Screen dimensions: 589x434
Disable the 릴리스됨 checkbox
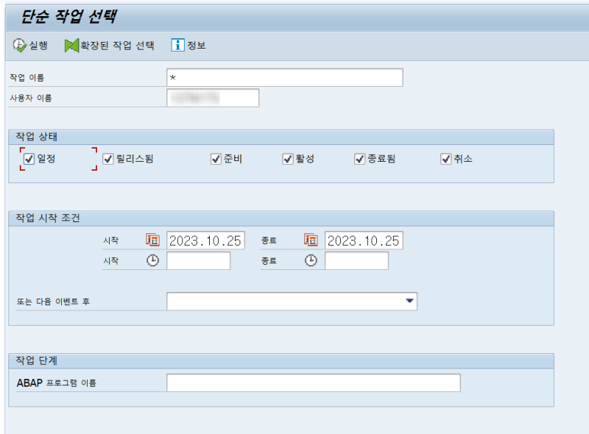pos(106,158)
